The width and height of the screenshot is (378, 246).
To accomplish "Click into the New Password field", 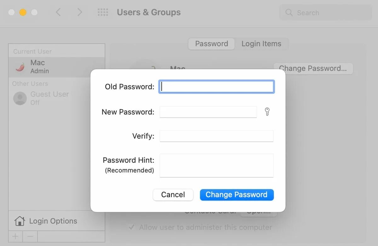I will coord(208,112).
